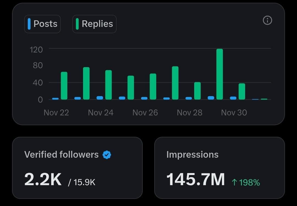This screenshot has width=297, height=206.
Task: Click the 198% increase indicator
Action: [246, 182]
